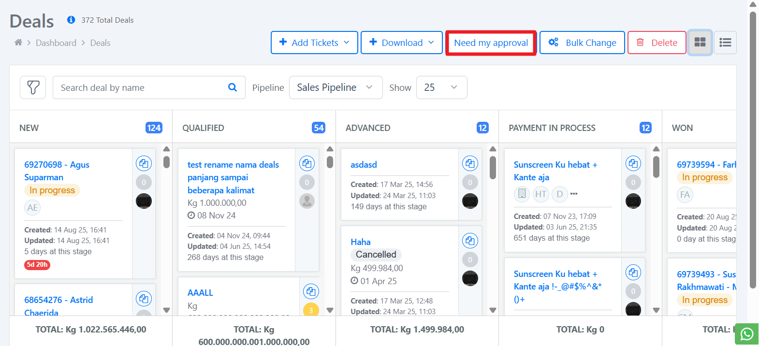Click the Bulk Change button
759x346 pixels.
pyautogui.click(x=582, y=43)
